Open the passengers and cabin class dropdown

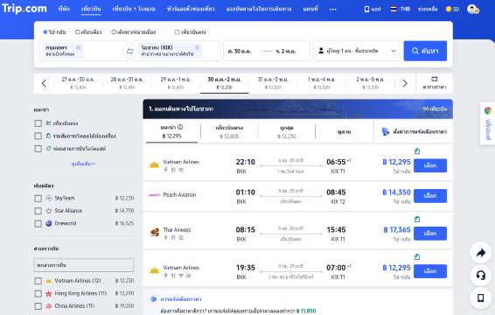pos(357,51)
